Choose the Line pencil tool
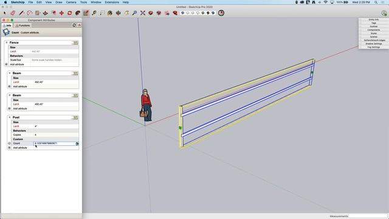This screenshot has width=389, height=219. coord(21,13)
